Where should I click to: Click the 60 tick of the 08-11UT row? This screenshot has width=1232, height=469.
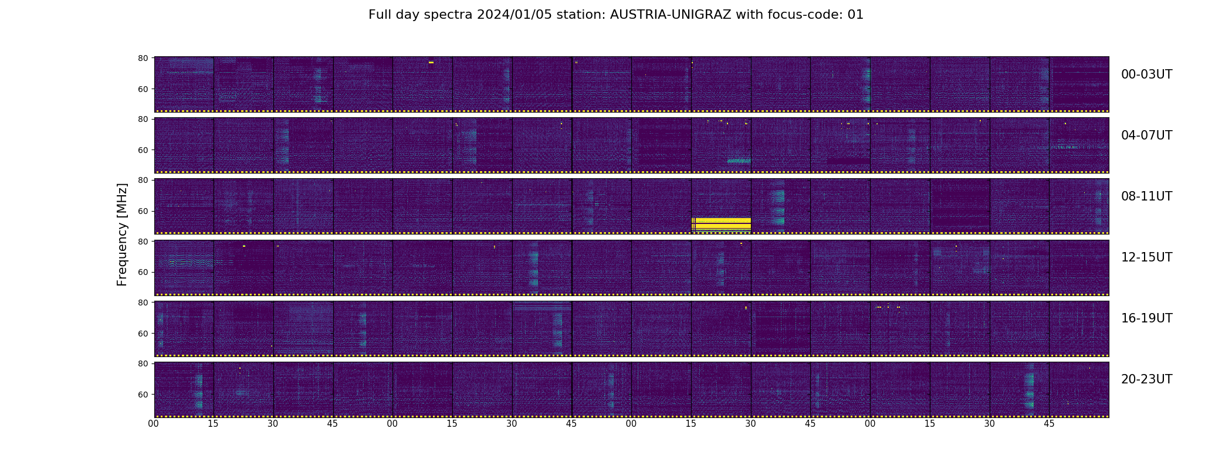[143, 211]
